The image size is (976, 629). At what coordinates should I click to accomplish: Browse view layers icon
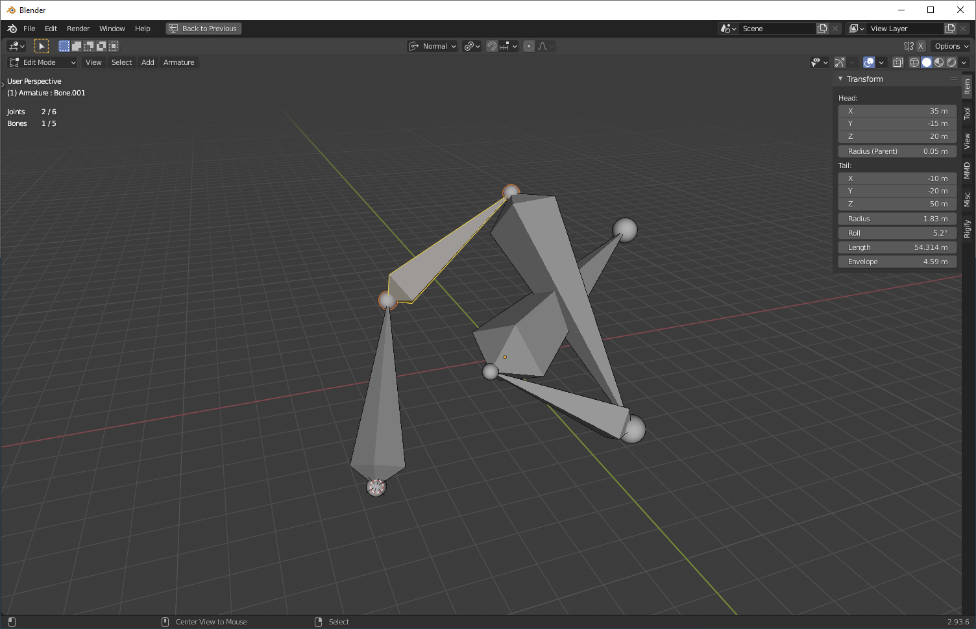coord(857,29)
